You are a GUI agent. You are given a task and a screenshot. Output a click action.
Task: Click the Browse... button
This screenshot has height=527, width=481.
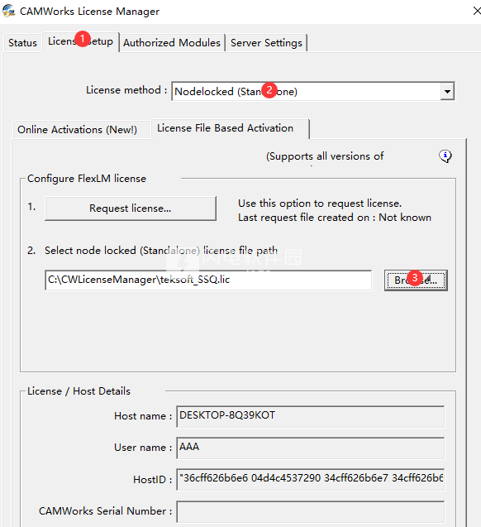click(x=416, y=280)
